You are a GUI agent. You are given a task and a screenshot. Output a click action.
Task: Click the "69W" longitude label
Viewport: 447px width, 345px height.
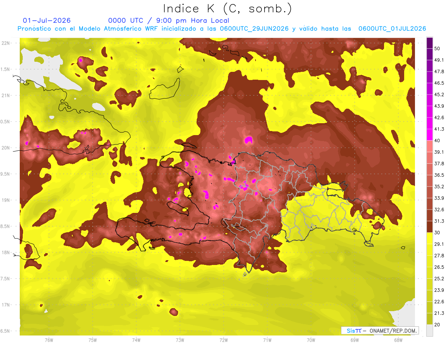(x=354, y=340)
